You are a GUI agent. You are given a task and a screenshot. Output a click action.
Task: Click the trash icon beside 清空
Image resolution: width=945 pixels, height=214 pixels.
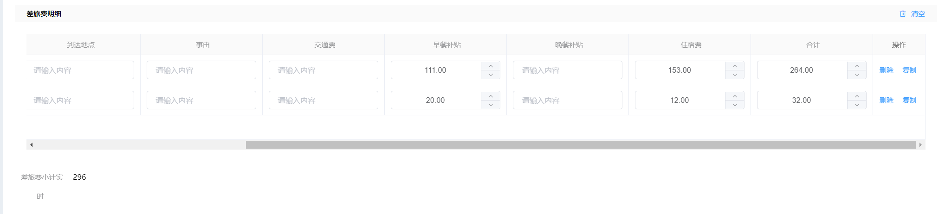902,14
